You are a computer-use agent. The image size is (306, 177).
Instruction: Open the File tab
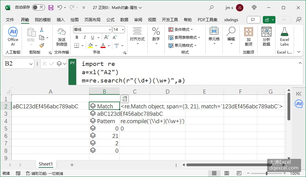[x=10, y=20]
